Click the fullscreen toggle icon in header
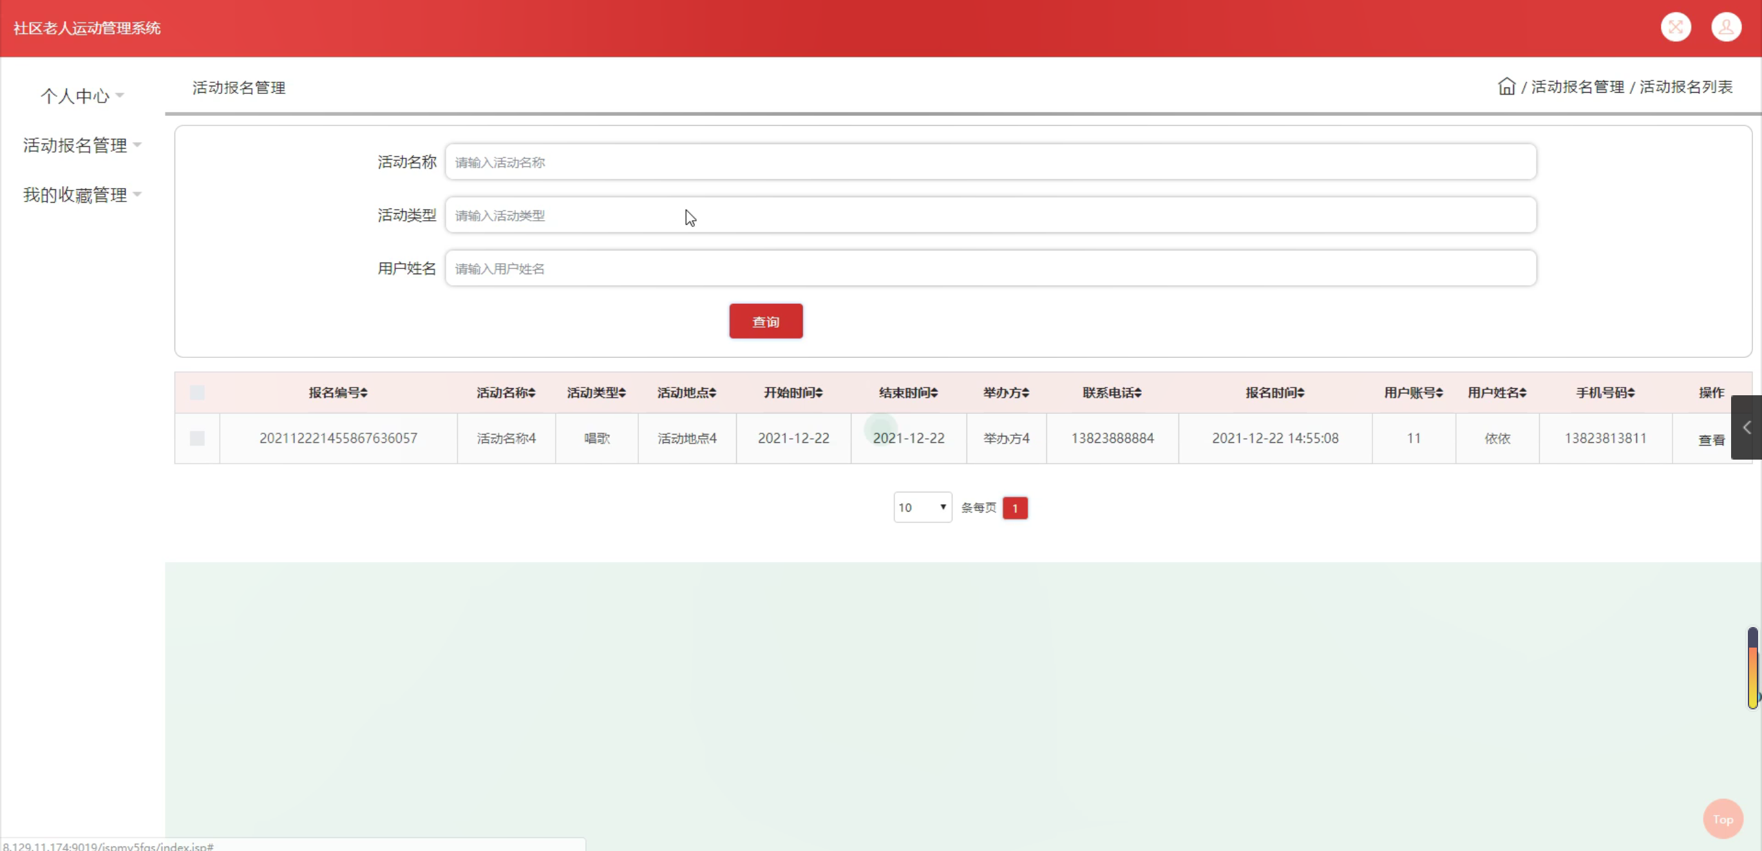Screen dimensions: 1762x851 [1675, 27]
